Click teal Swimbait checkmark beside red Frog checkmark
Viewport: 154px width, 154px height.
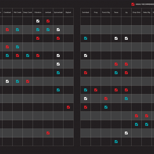coord(86,90)
